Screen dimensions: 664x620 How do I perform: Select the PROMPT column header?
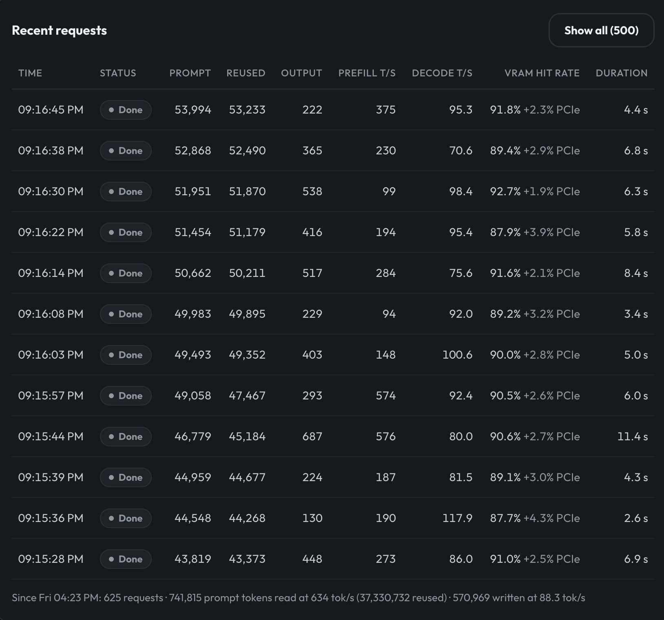[190, 73]
